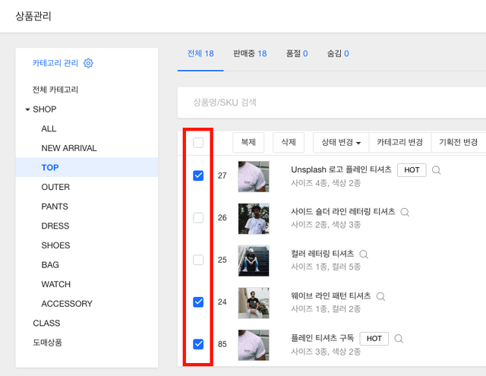Uncheck the checkbox for product 85
This screenshot has height=376, width=486.
coord(198,344)
